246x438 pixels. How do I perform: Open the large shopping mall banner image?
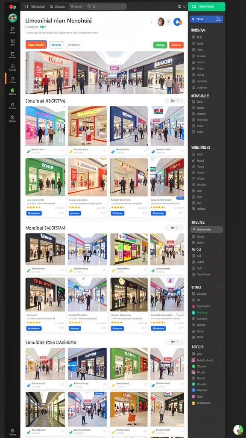(x=105, y=73)
